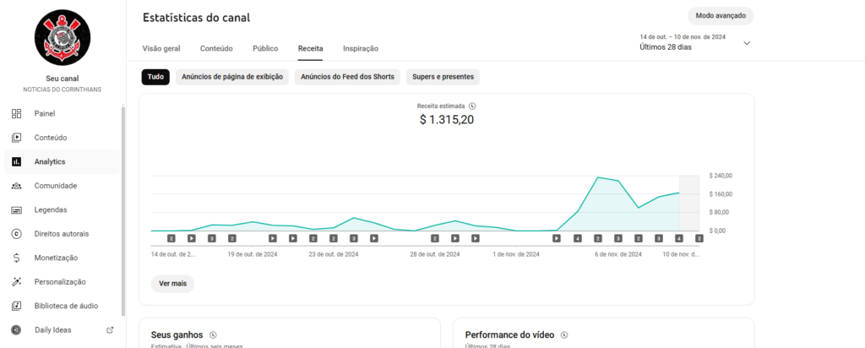The image size is (865, 348).
Task: Filter by Anúncios de página de exibição
Action: click(x=232, y=77)
